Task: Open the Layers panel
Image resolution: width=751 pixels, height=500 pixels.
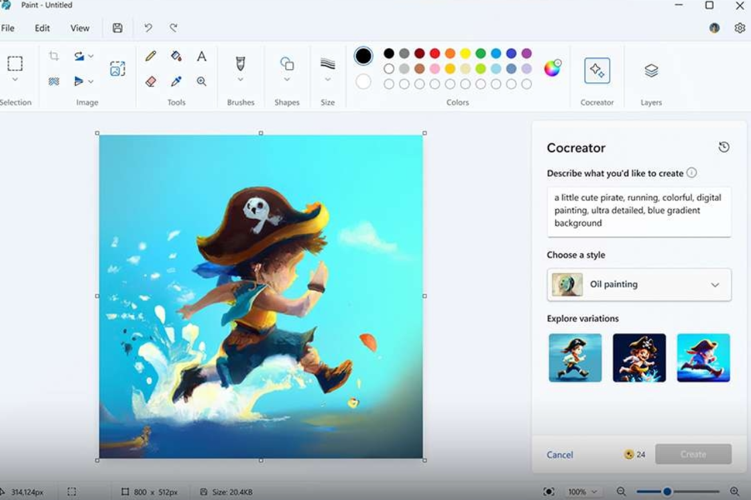Action: [x=651, y=70]
